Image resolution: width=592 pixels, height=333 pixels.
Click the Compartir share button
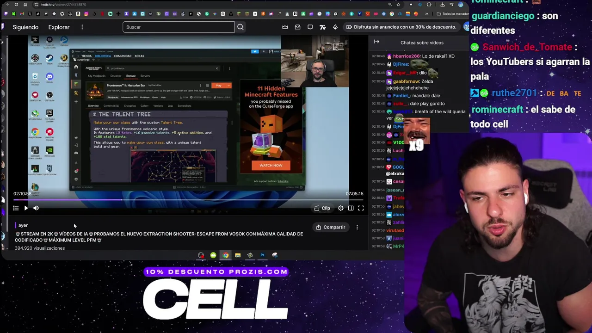331,227
